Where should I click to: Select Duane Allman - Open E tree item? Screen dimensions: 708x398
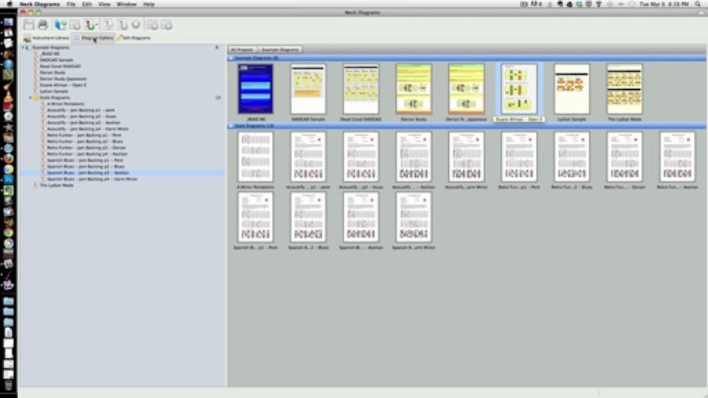pos(63,85)
